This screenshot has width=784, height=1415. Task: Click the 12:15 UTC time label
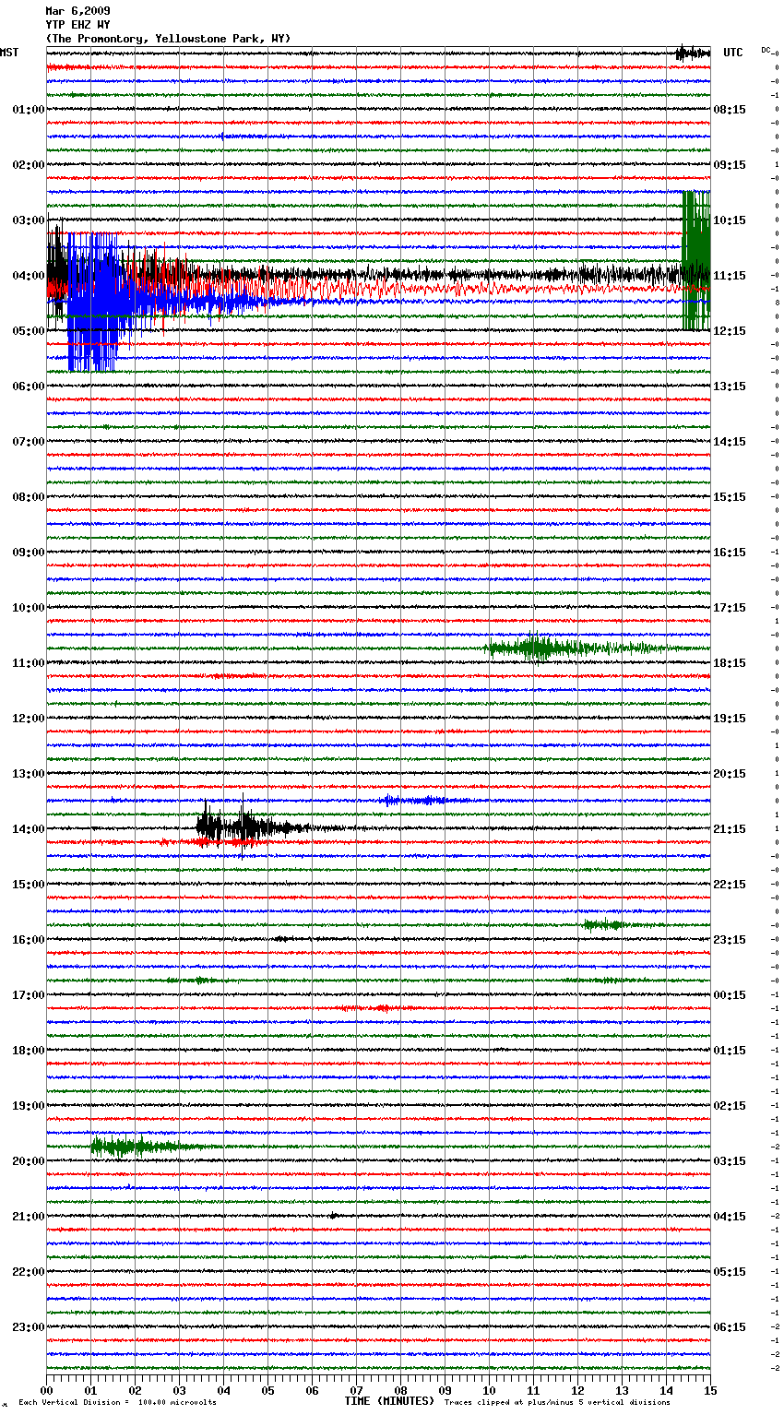click(x=730, y=331)
